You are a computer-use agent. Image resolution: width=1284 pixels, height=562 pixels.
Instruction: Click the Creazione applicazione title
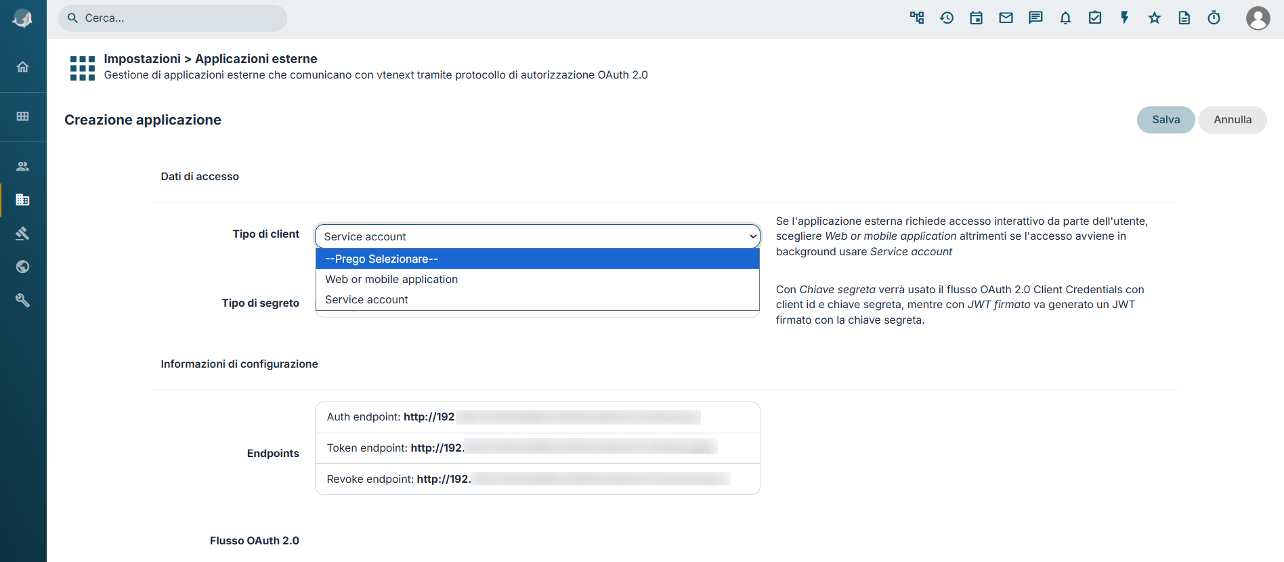tap(143, 120)
